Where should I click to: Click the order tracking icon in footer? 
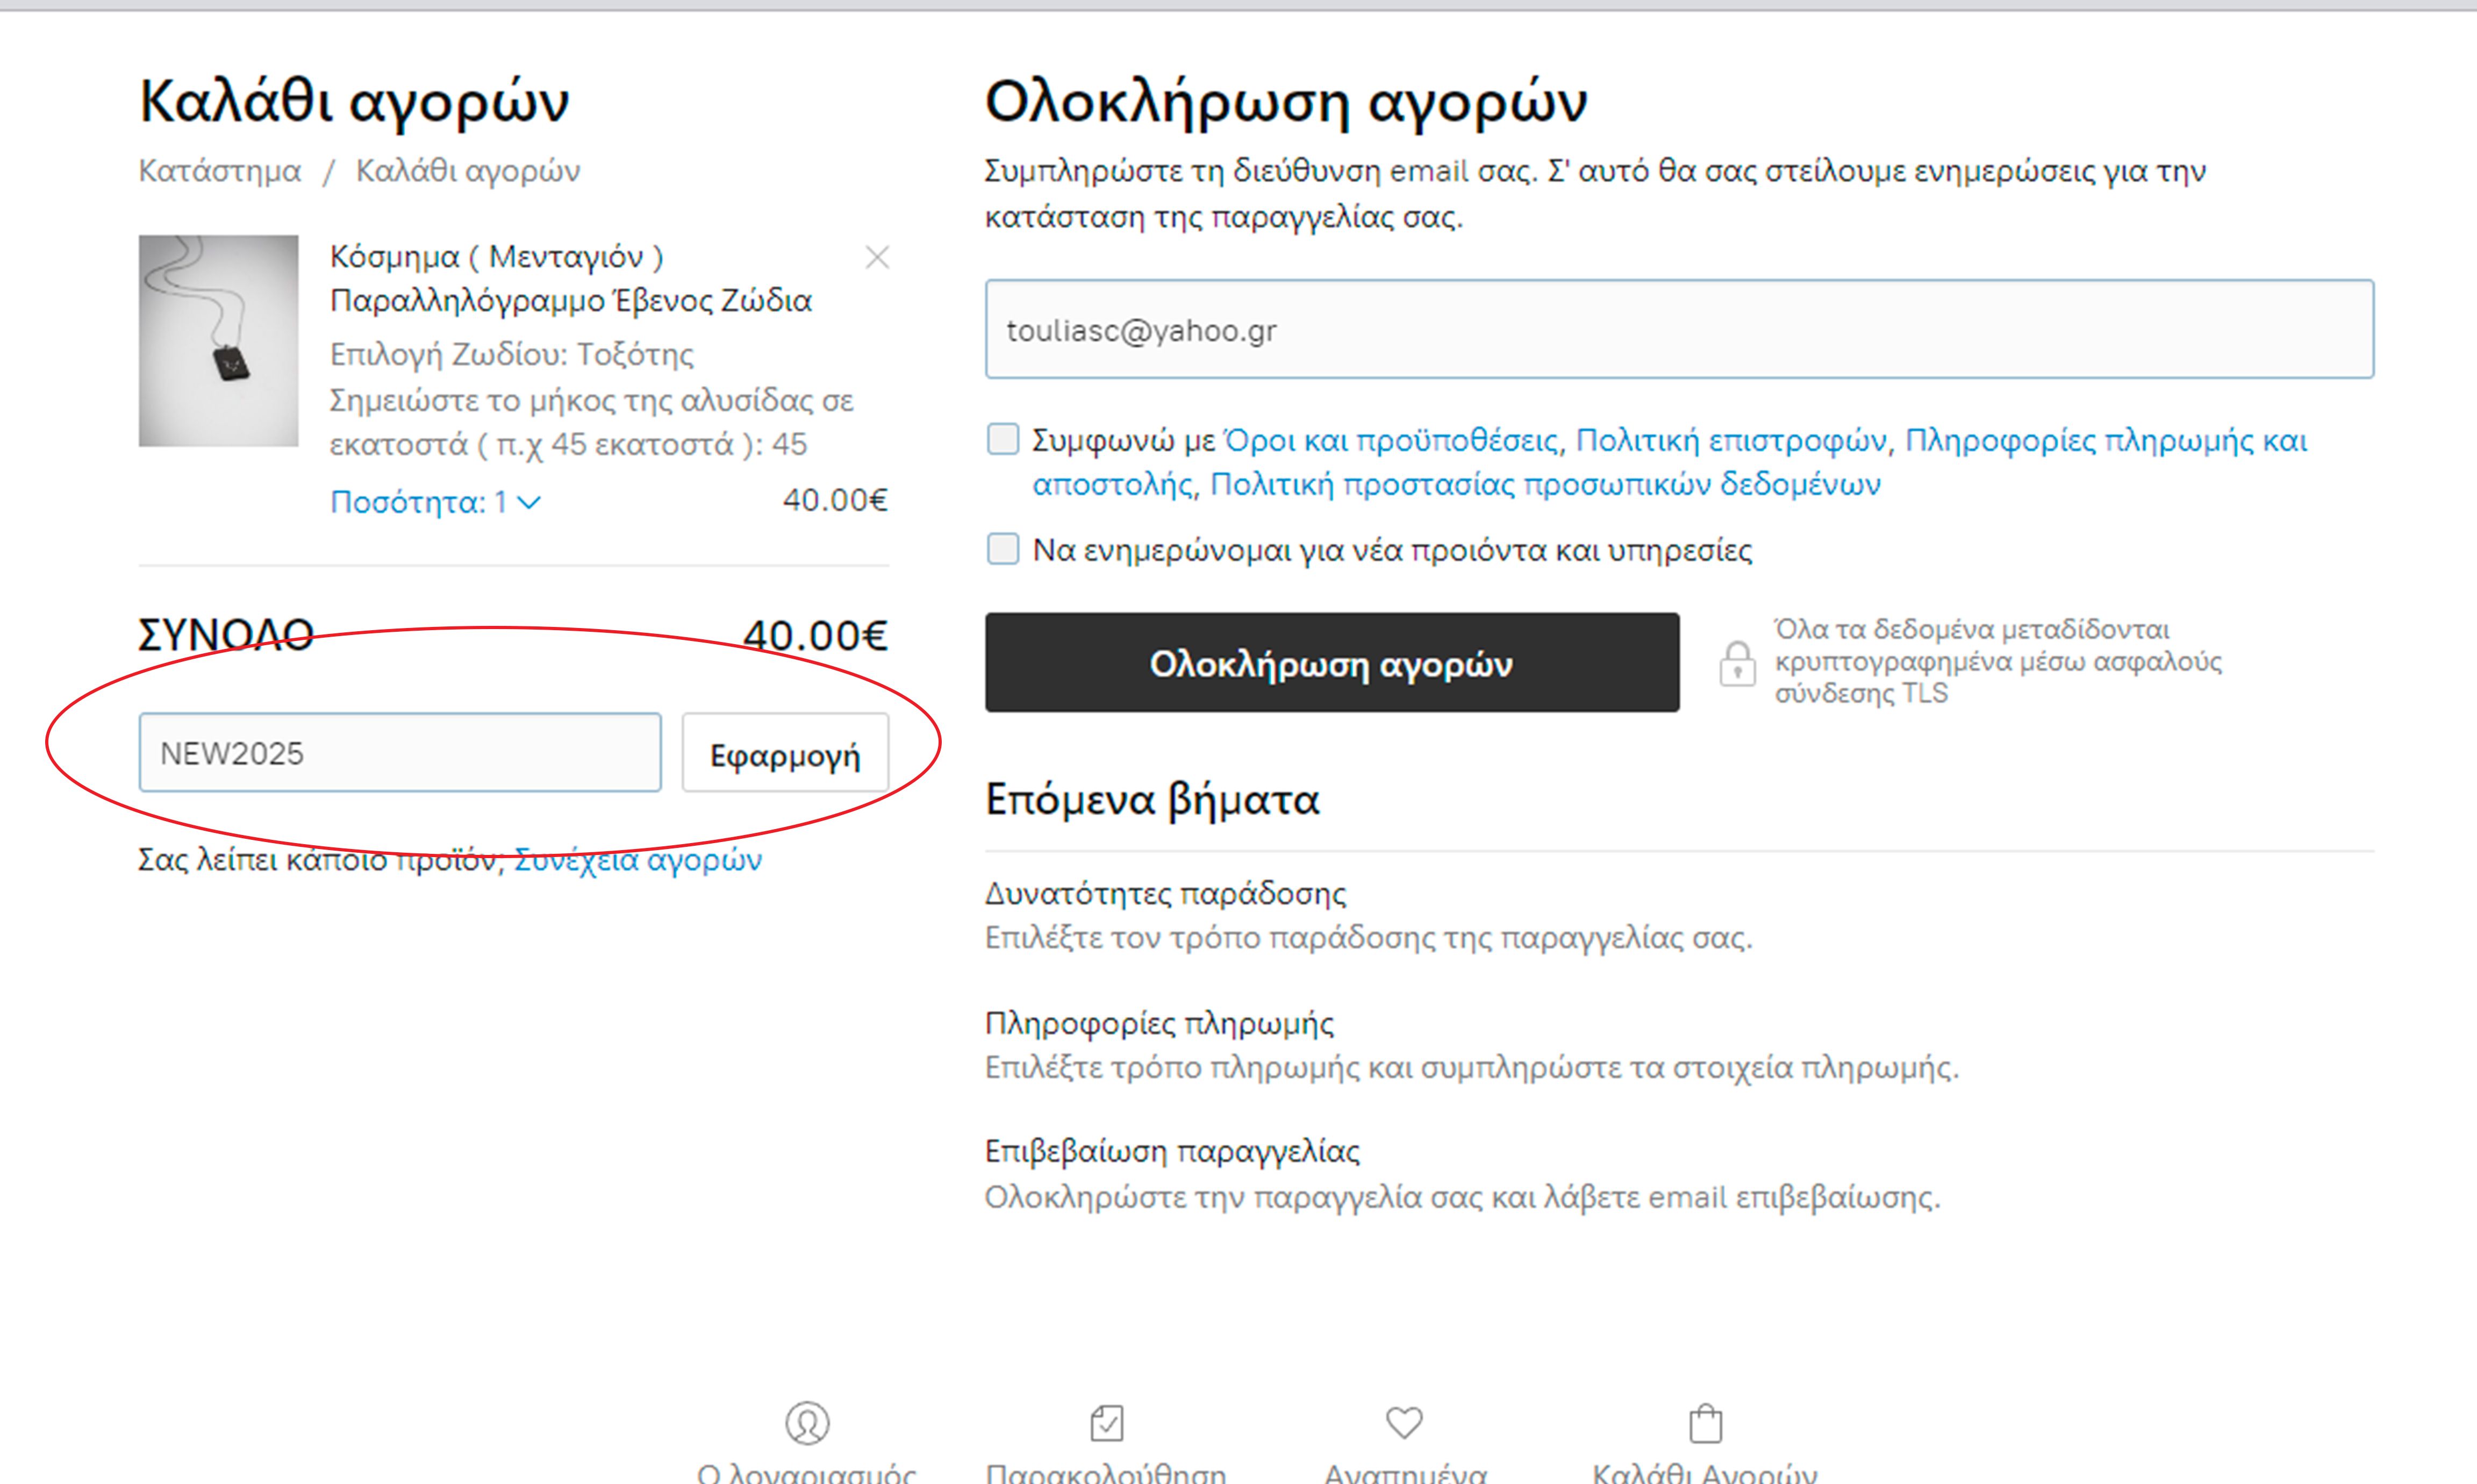(1107, 1422)
